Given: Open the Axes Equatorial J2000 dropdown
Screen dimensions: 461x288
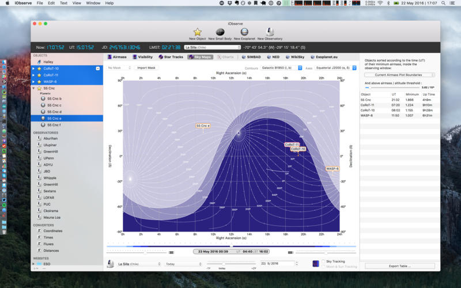Looking at the screenshot, I should tap(335, 68).
